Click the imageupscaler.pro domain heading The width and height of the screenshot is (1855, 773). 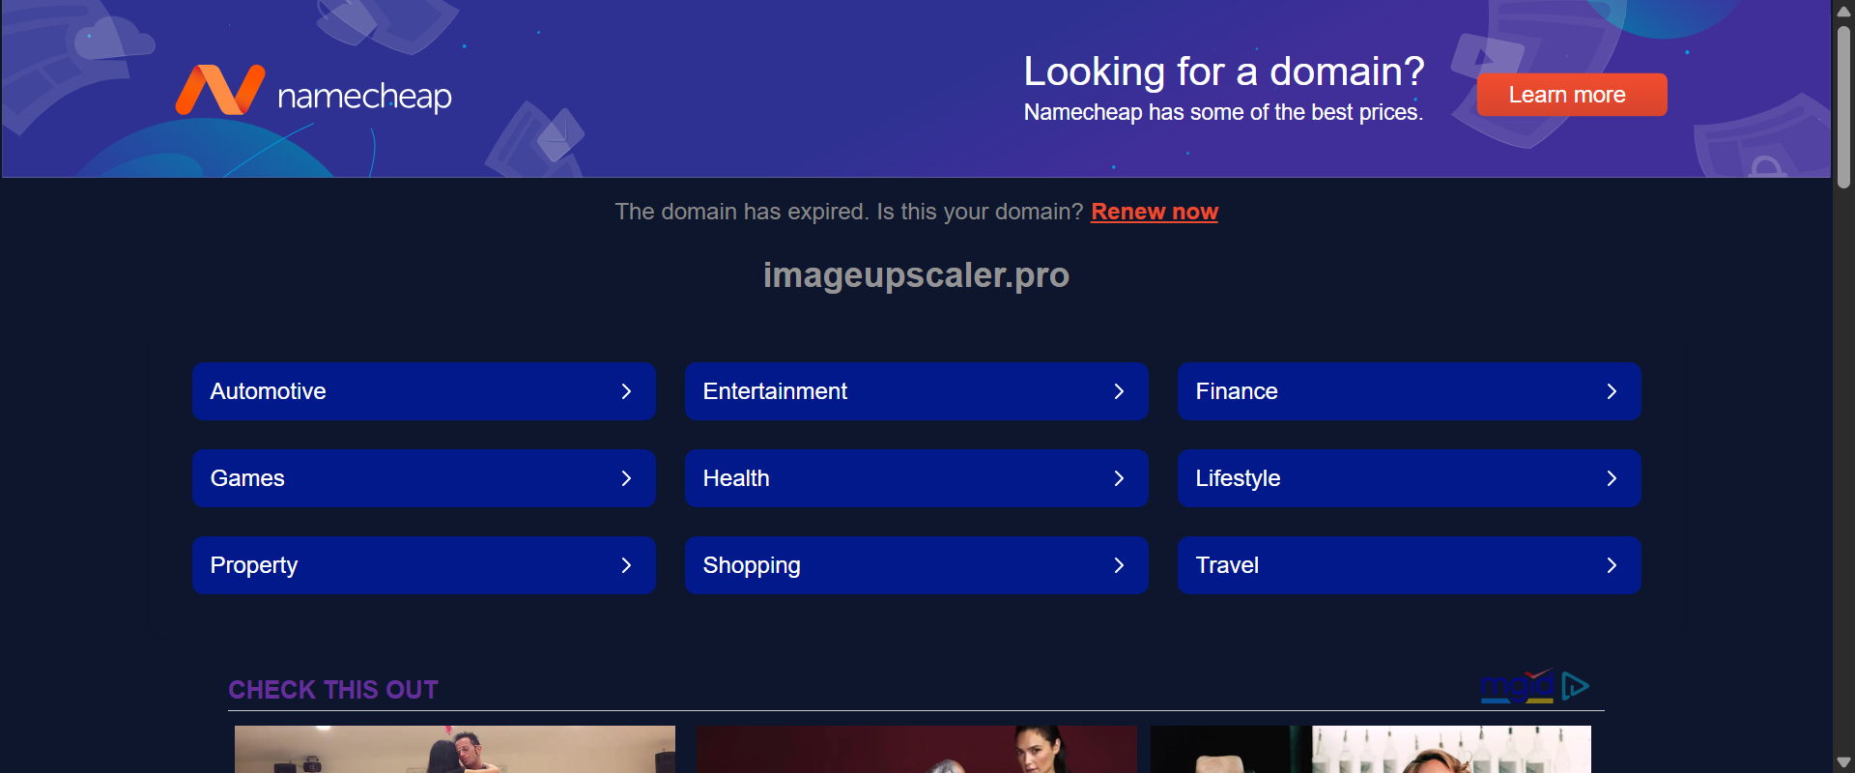coord(916,275)
